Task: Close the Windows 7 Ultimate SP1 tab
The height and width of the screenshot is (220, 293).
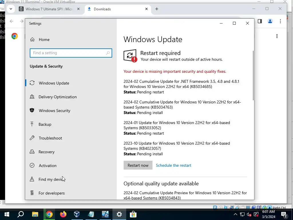Action: coord(78,9)
